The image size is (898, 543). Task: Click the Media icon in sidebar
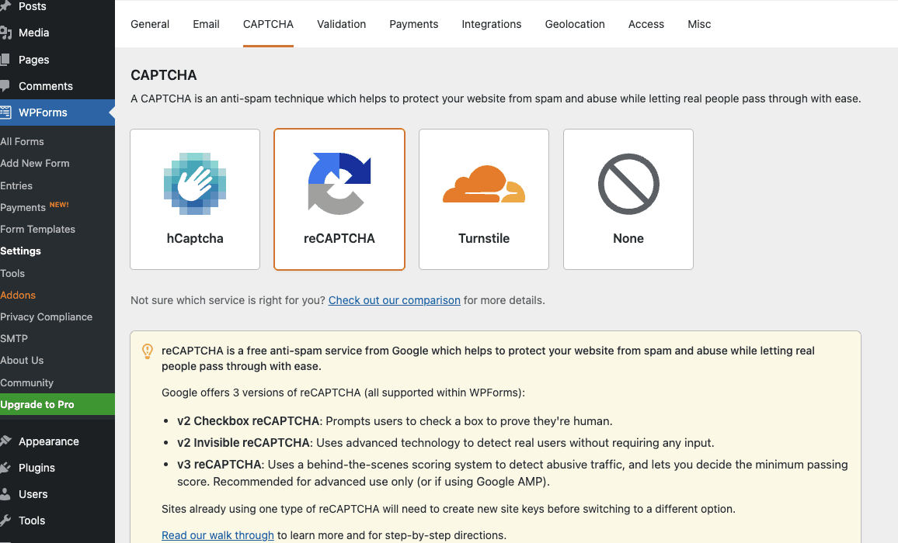click(5, 33)
